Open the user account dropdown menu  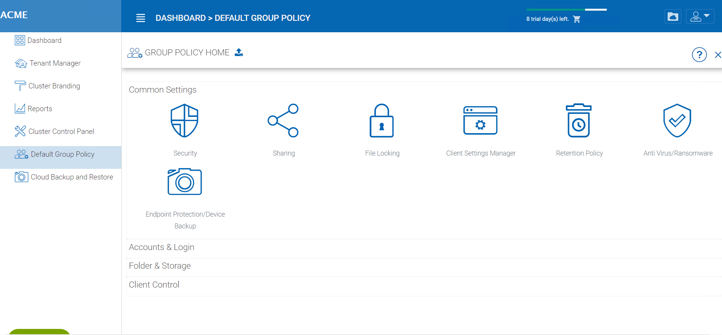700,17
